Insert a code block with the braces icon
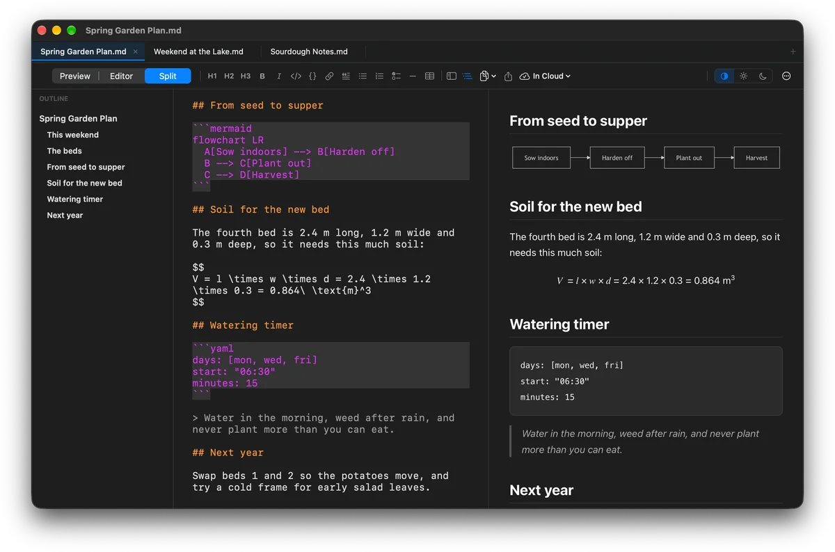The height and width of the screenshot is (552, 835). point(312,76)
